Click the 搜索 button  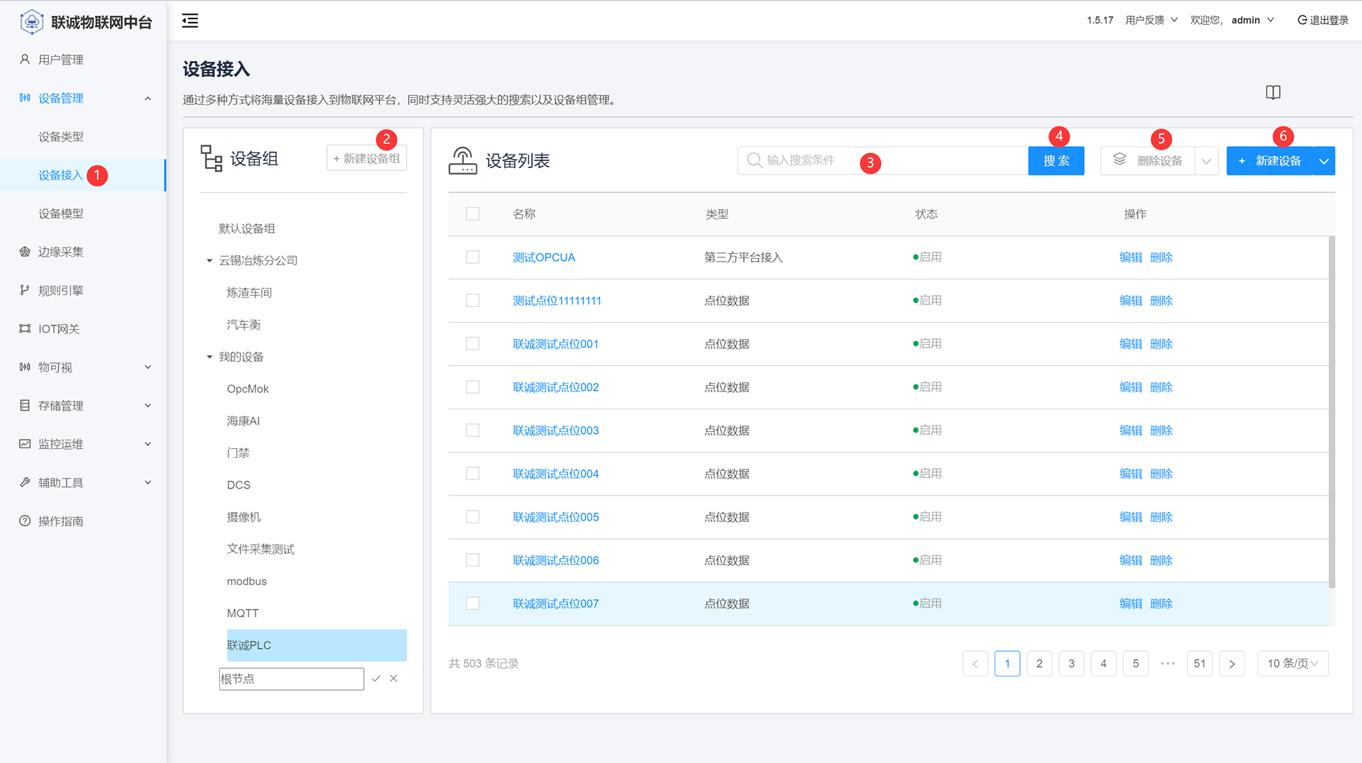[1056, 161]
